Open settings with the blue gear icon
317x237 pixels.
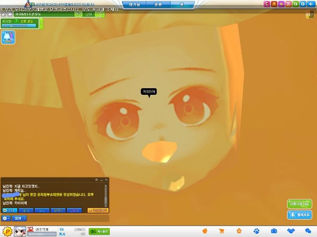click(x=302, y=4)
